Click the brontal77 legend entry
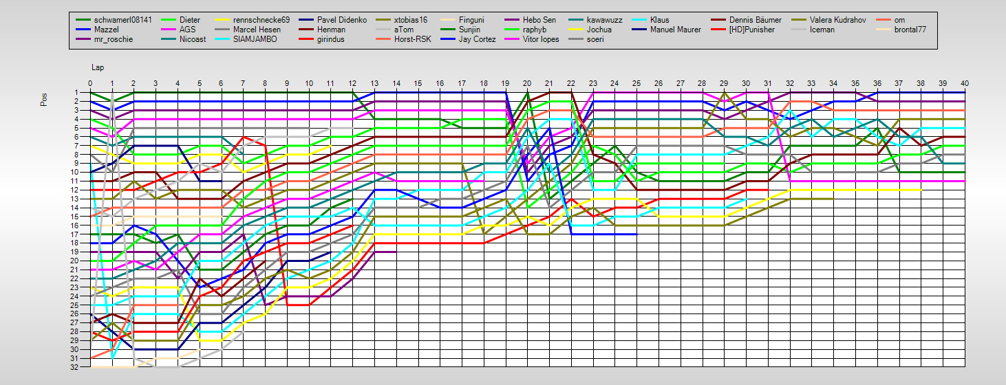 (912, 30)
